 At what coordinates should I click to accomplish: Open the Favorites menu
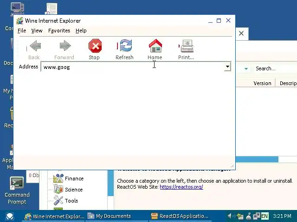(59, 31)
